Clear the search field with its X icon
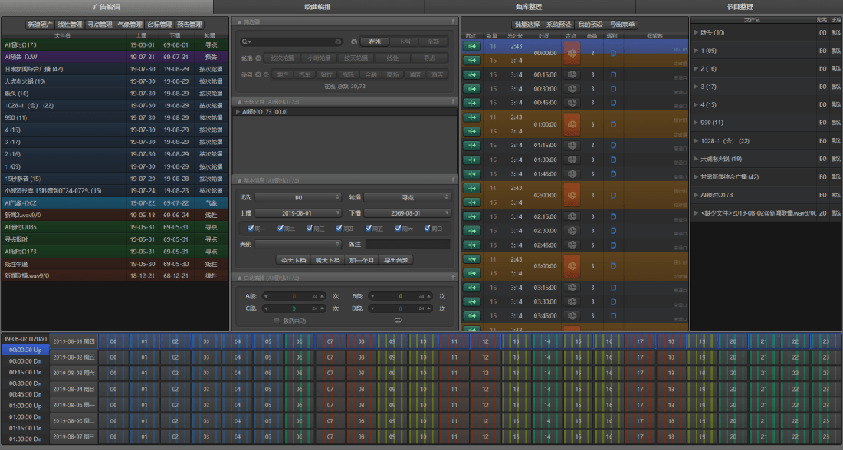Viewport: 843px width, 451px height. click(338, 41)
